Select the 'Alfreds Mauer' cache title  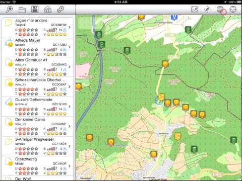click(28, 40)
